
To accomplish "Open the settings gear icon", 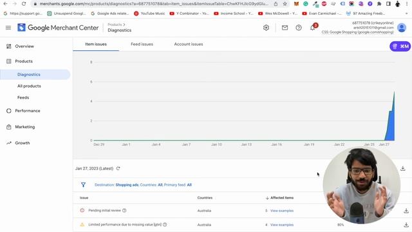I will 266,28.
